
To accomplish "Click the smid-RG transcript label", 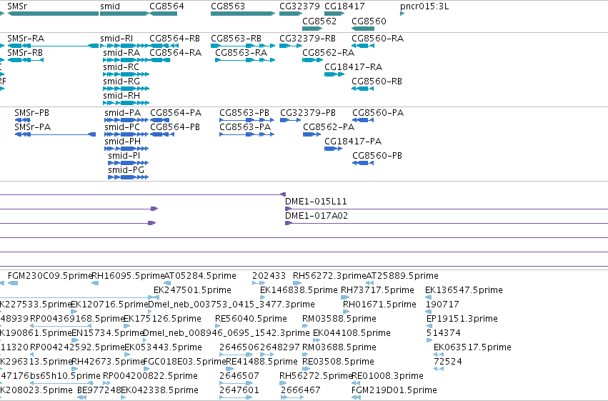I will click(121, 81).
